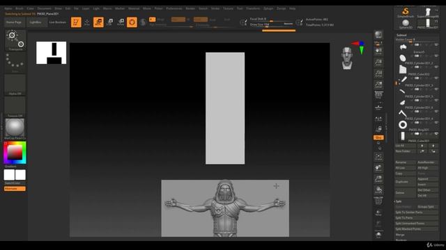Click the lock icon below L.Sym
The width and height of the screenshot is (446, 250).
click(x=378, y=129)
